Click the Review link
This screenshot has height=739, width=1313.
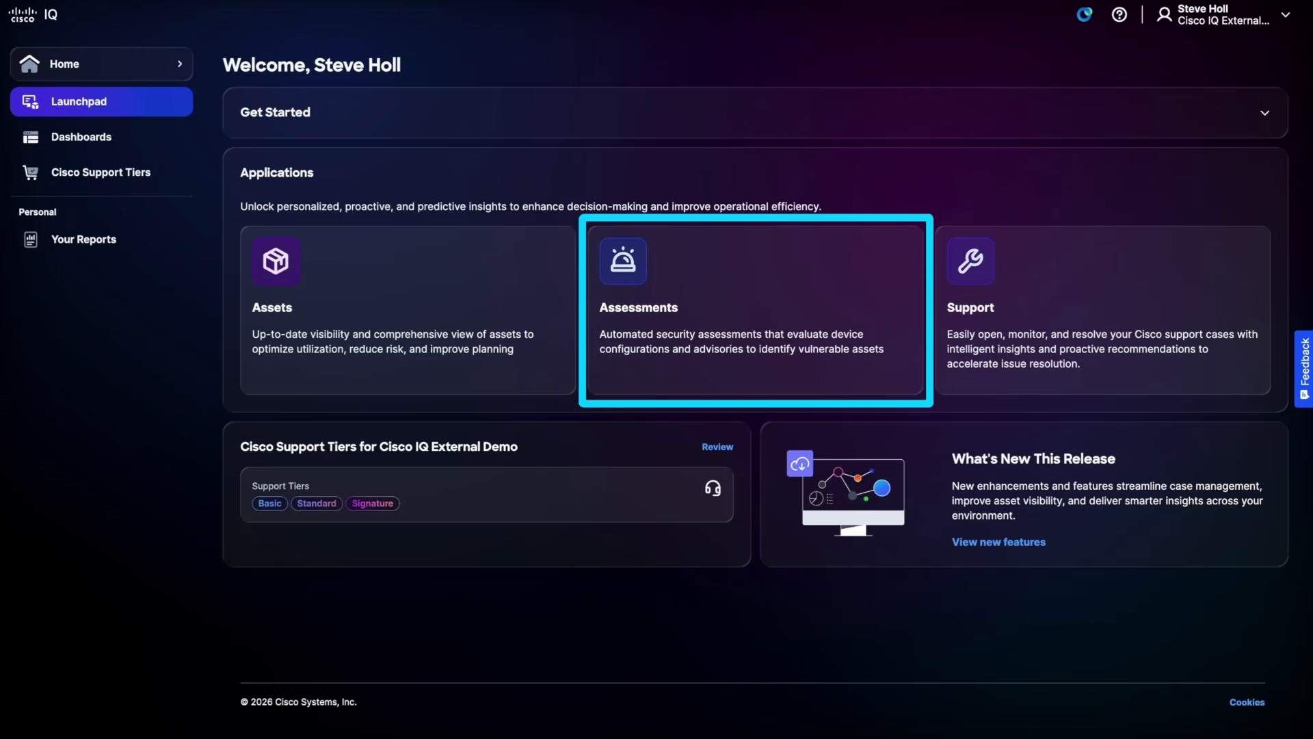pos(717,447)
